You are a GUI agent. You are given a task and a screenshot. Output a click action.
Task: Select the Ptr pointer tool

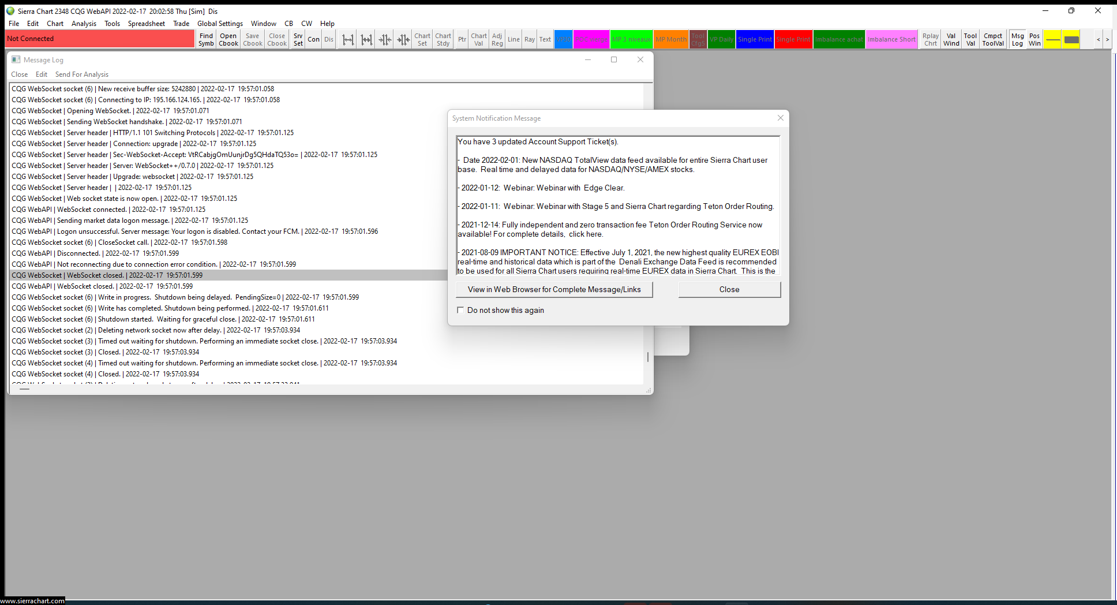(462, 39)
